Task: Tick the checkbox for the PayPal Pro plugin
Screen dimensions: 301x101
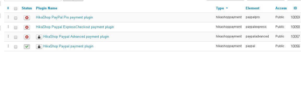Action: coord(16,18)
